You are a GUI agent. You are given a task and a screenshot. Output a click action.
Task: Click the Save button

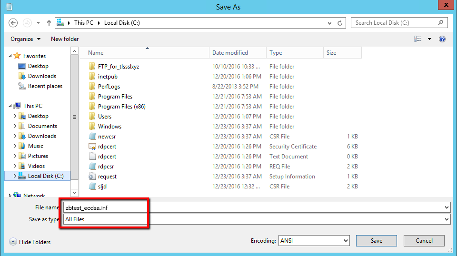click(x=376, y=241)
